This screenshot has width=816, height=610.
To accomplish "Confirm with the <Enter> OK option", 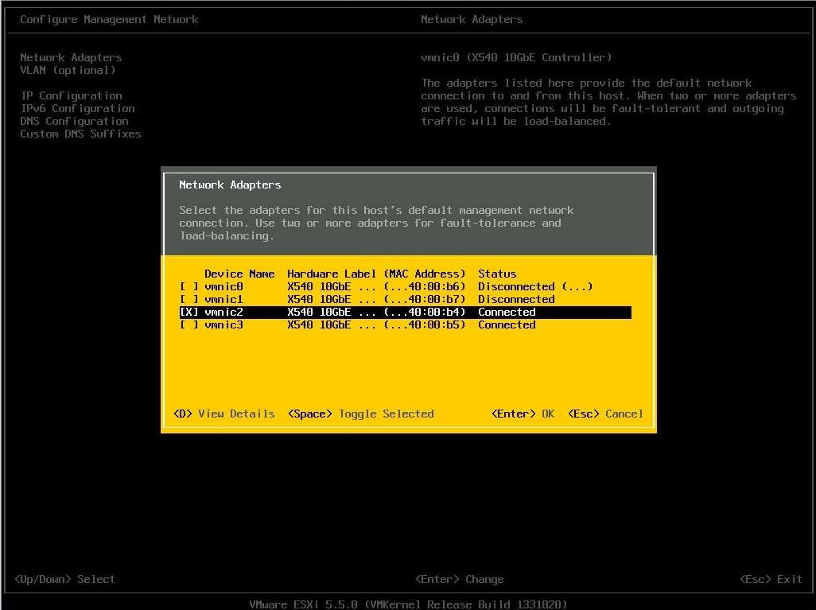I will [523, 414].
